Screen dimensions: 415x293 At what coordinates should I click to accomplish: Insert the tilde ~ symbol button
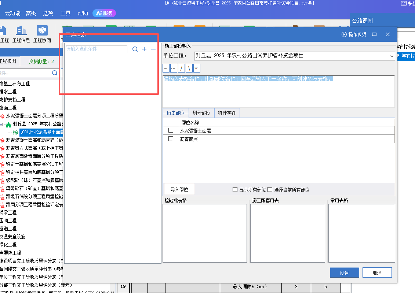pyautogui.click(x=174, y=68)
